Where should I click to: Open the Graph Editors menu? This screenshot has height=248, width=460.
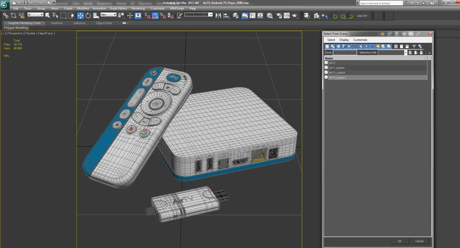point(118,8)
